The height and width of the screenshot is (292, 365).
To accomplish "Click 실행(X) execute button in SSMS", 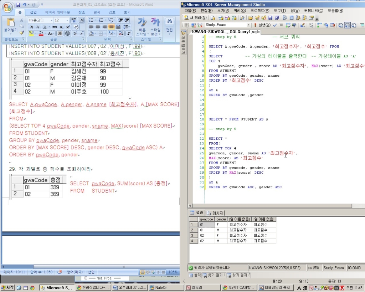I will 262,25.
